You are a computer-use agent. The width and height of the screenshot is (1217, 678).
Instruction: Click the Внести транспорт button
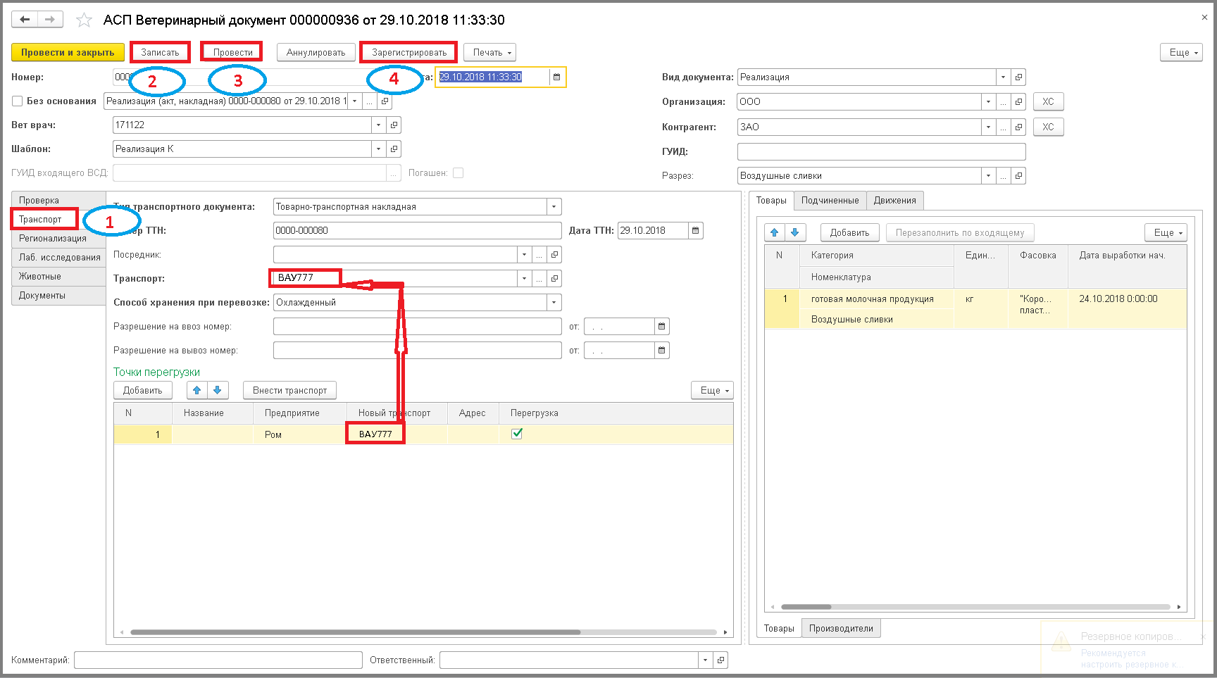(290, 390)
